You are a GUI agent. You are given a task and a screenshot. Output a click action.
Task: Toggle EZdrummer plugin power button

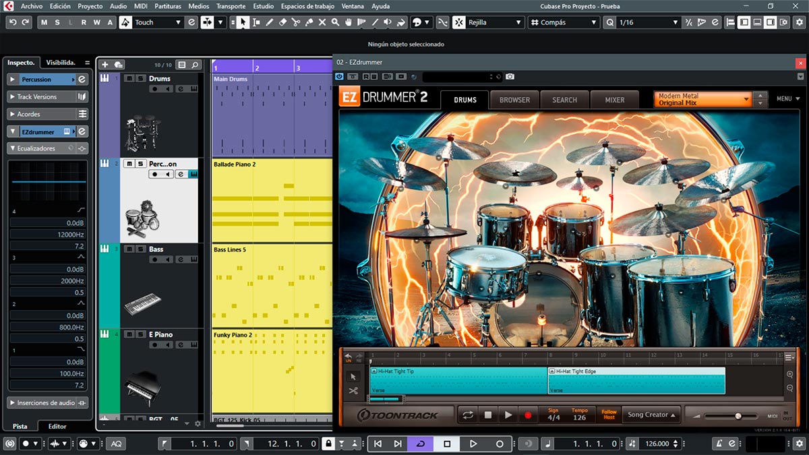339,77
